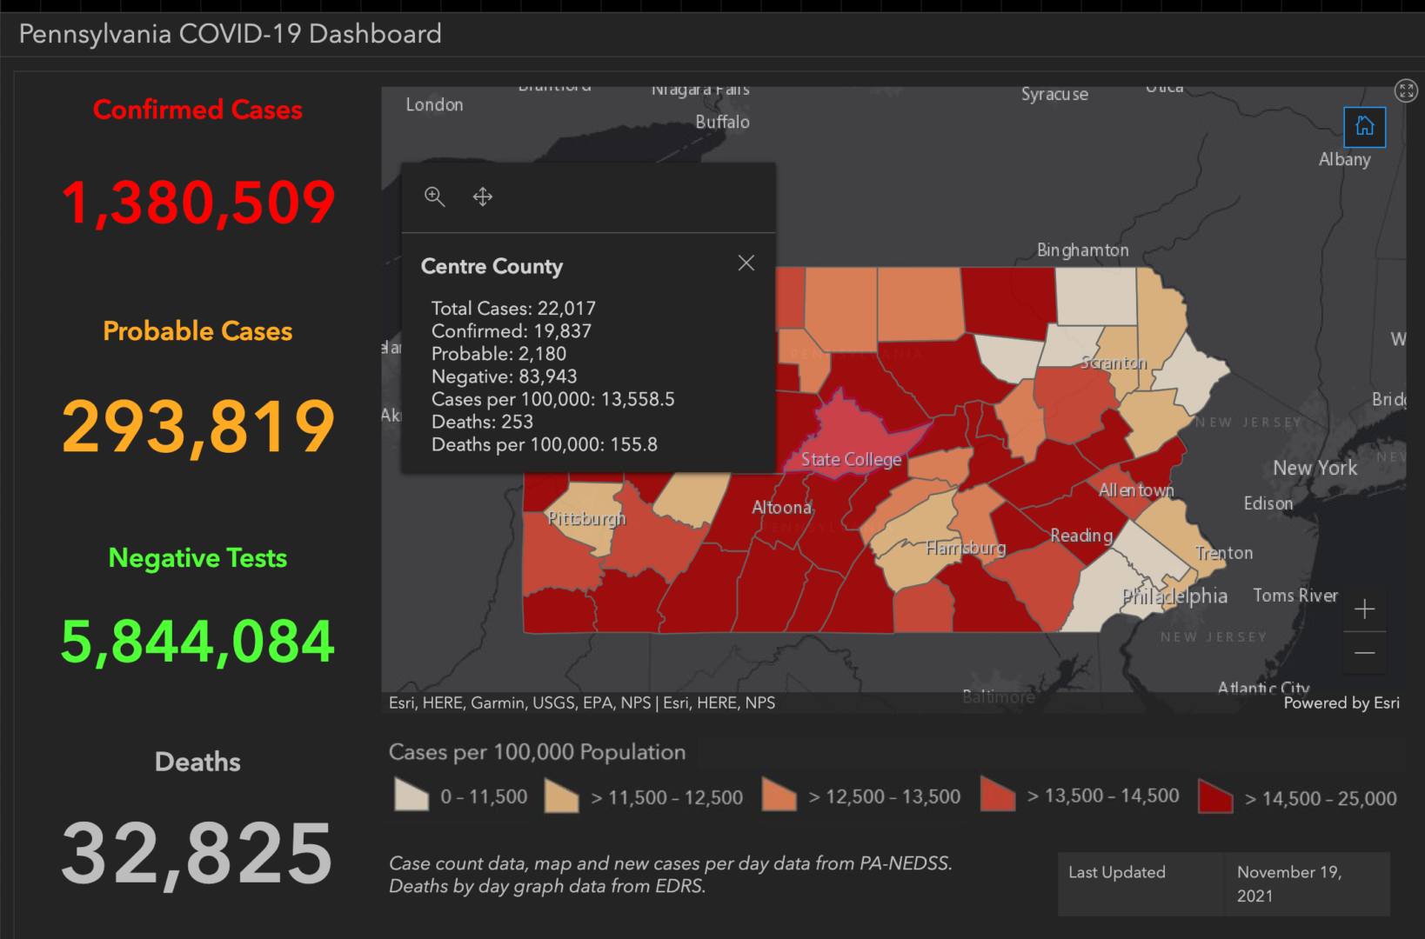Click 'Cases per 100,000 Population' legend title
Viewport: 1425px width, 939px height.
pos(537,752)
